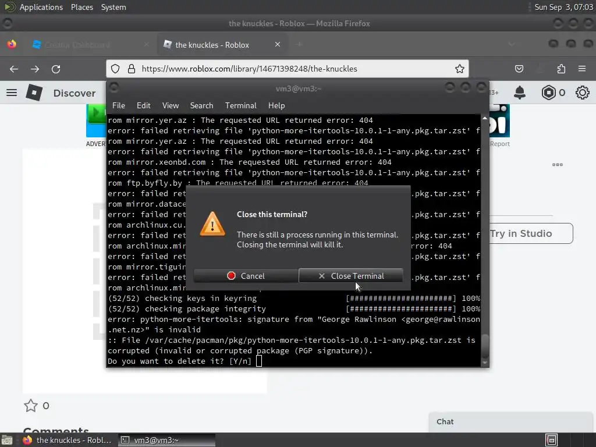The height and width of the screenshot is (447, 596).
Task: Open Roblox settings gear
Action: (582, 93)
